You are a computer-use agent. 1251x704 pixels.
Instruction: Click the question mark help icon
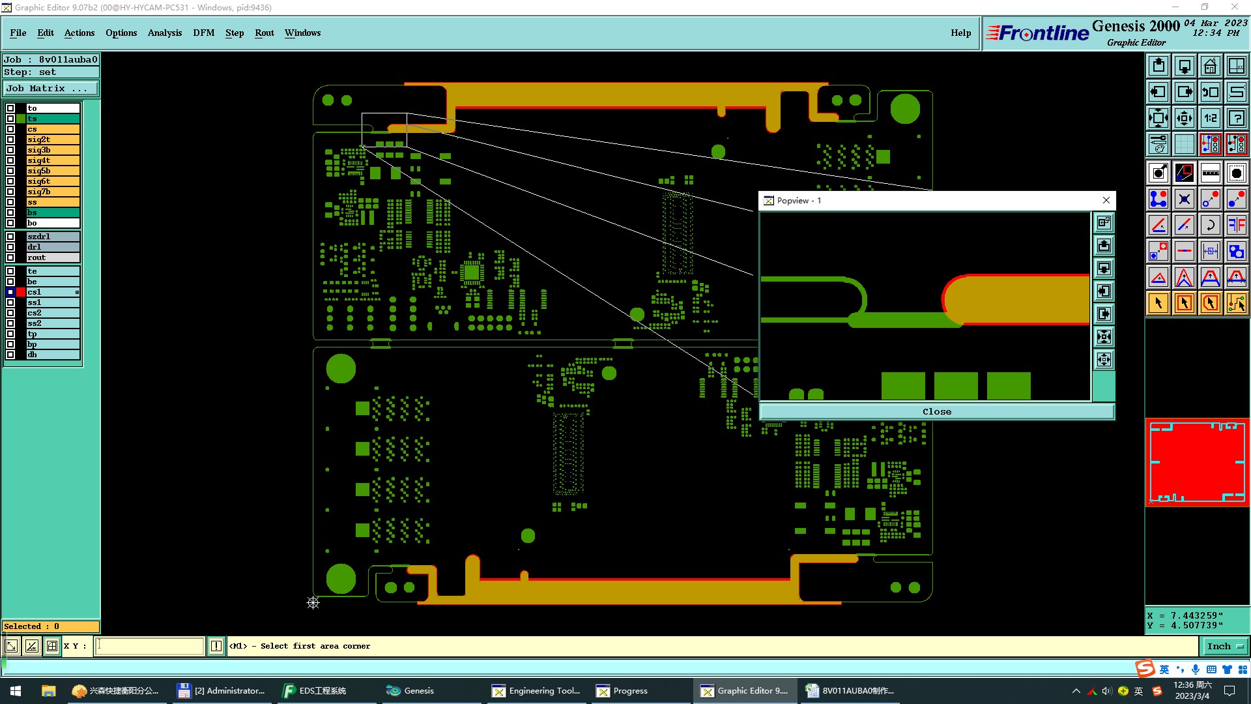[1236, 118]
